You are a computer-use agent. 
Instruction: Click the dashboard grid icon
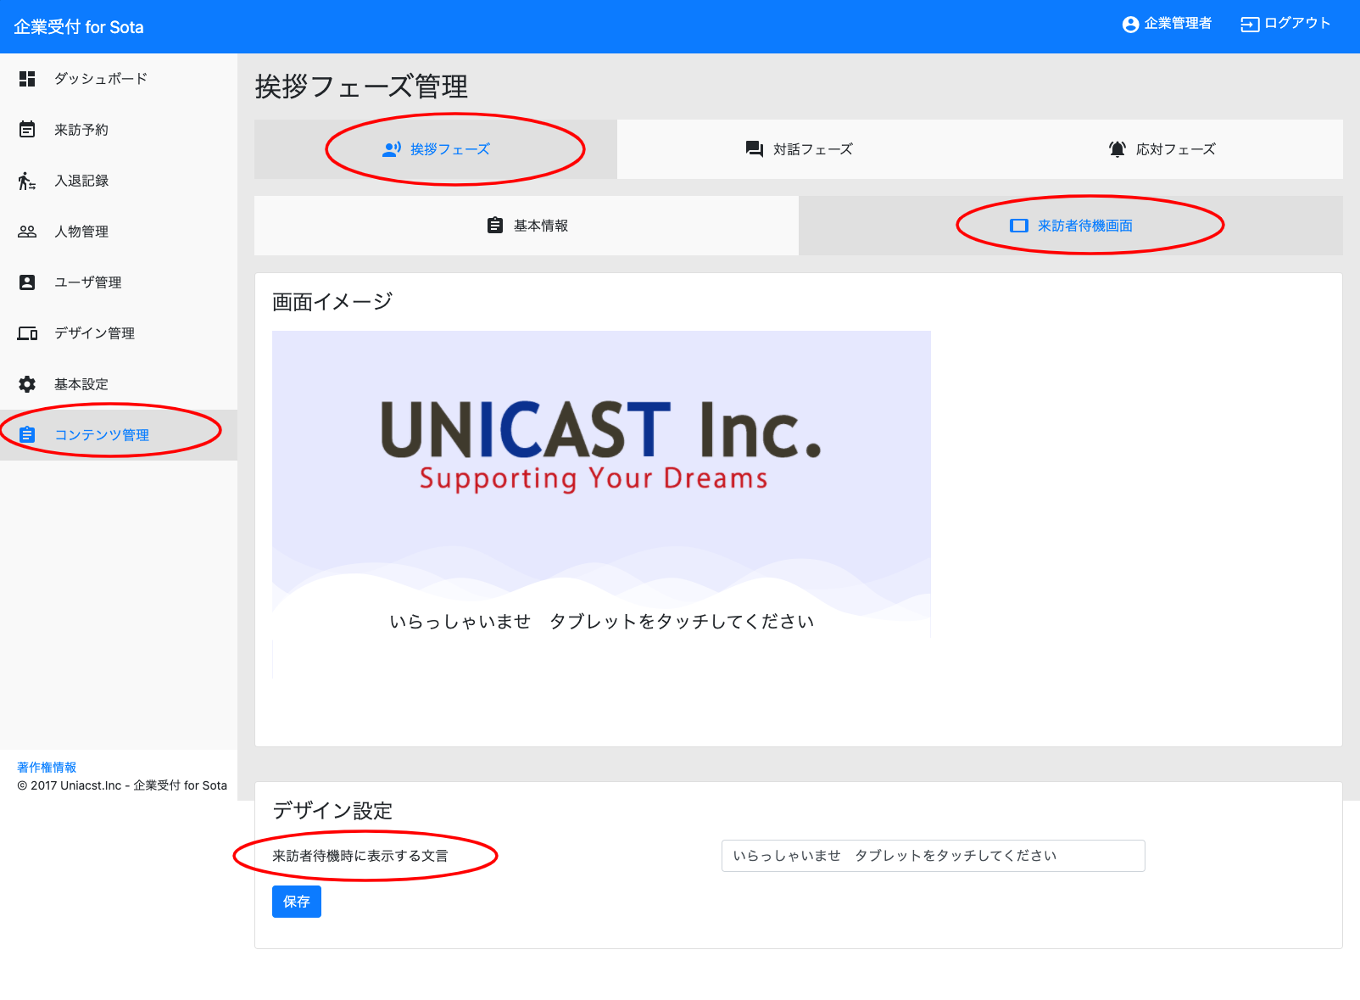coord(27,79)
